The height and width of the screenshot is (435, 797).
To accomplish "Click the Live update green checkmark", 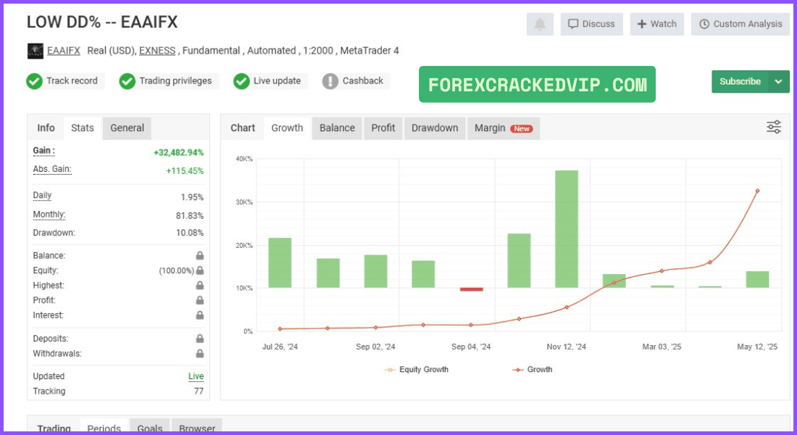I will click(x=241, y=81).
